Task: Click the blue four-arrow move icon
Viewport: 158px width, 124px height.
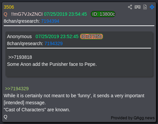Action: click(152, 7)
